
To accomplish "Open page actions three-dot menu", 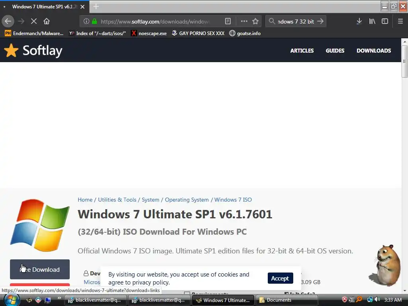I will coord(244,22).
